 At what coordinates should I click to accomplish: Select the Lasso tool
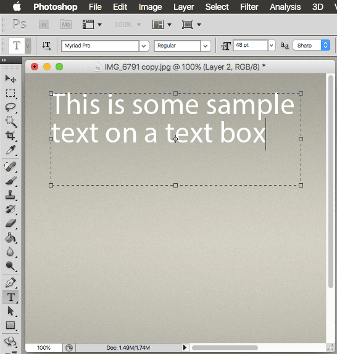click(x=10, y=107)
